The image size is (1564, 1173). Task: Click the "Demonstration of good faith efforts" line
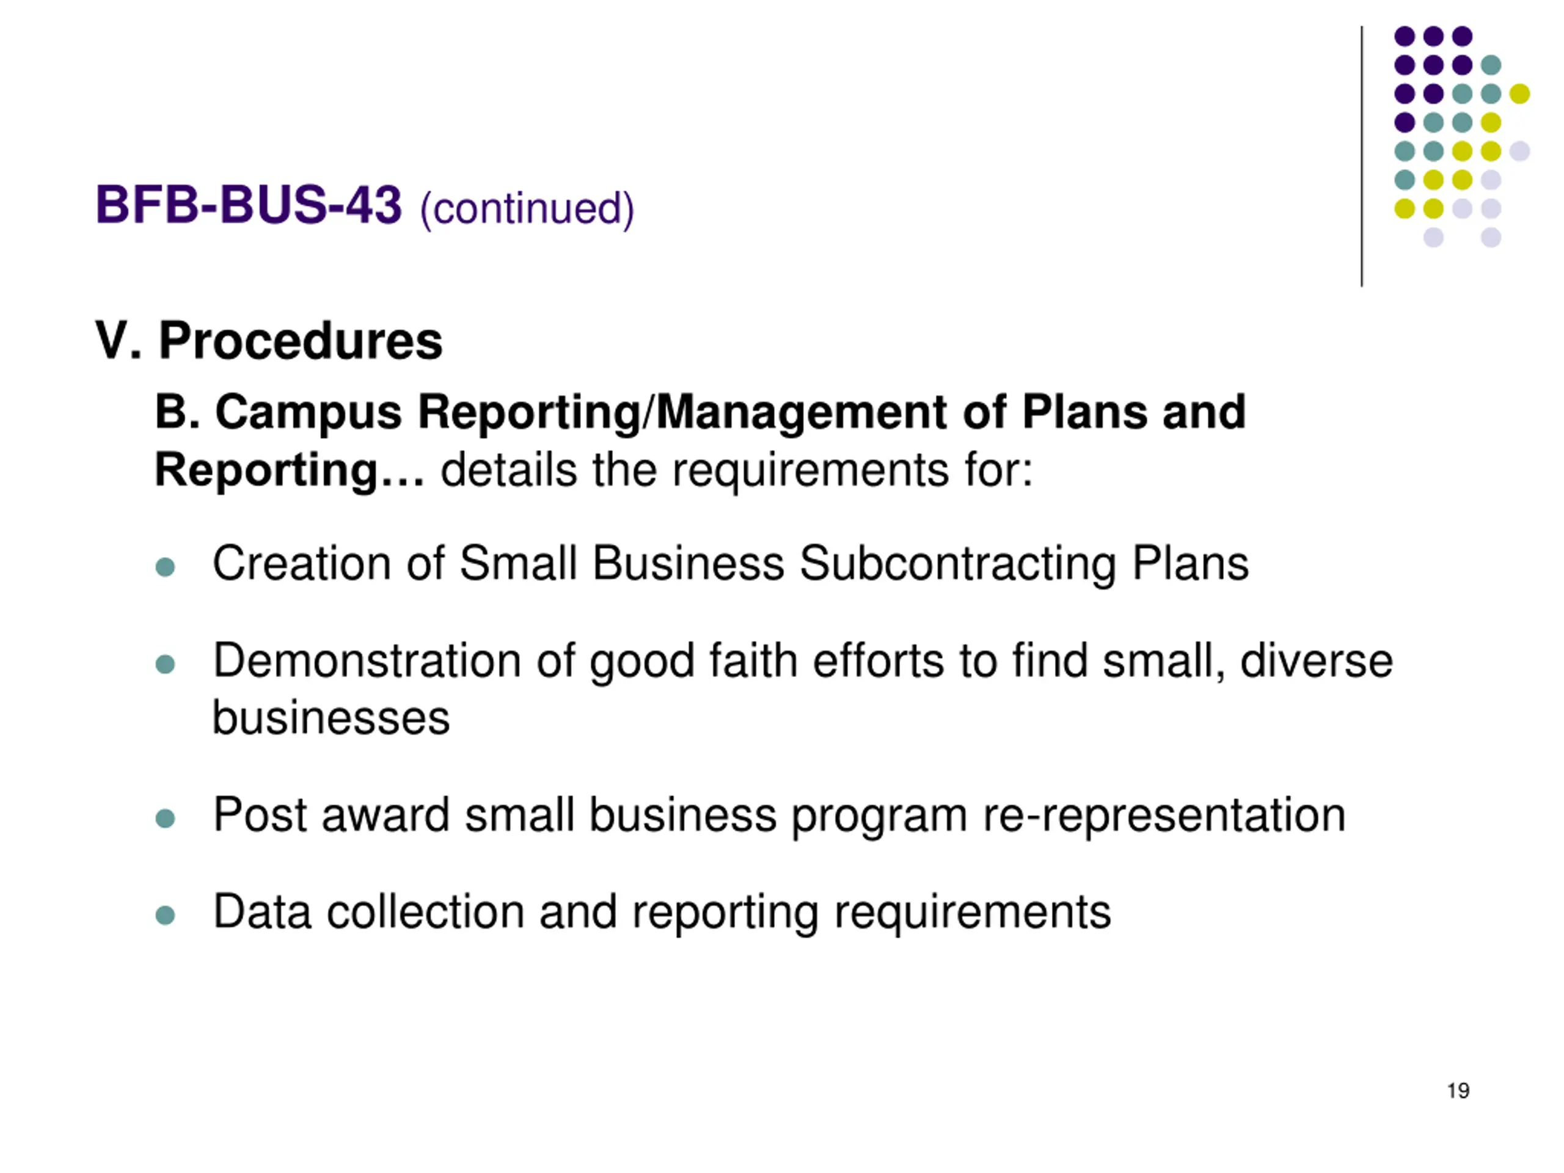[803, 661]
